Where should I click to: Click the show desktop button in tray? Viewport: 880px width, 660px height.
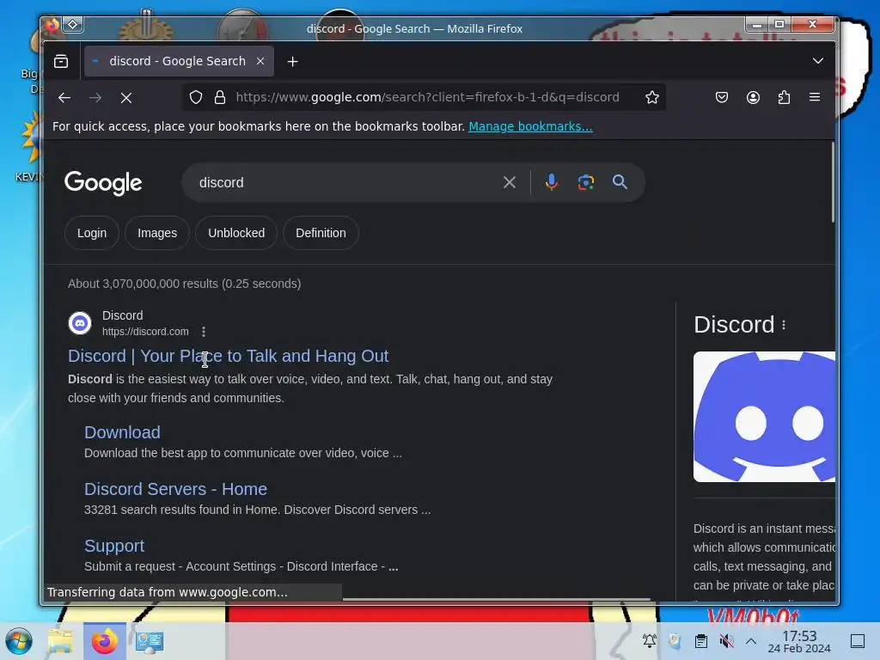coord(858,641)
